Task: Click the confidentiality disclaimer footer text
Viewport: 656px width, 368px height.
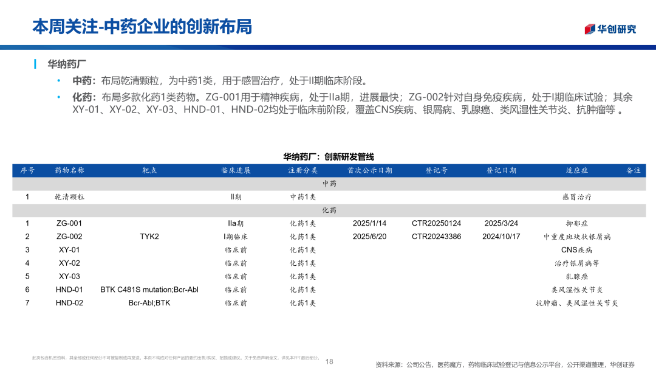Action: pos(176,358)
